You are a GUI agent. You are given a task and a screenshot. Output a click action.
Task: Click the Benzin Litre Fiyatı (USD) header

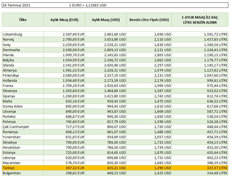pos(149,20)
